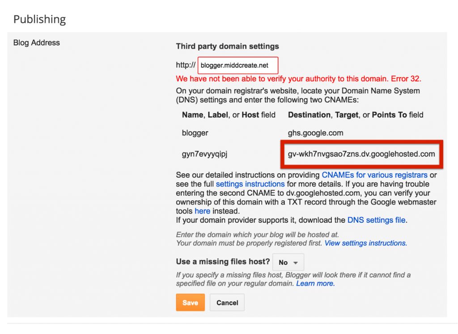Open the settings instructions link
Viewport: 458px width, 334px height.
pos(250,184)
